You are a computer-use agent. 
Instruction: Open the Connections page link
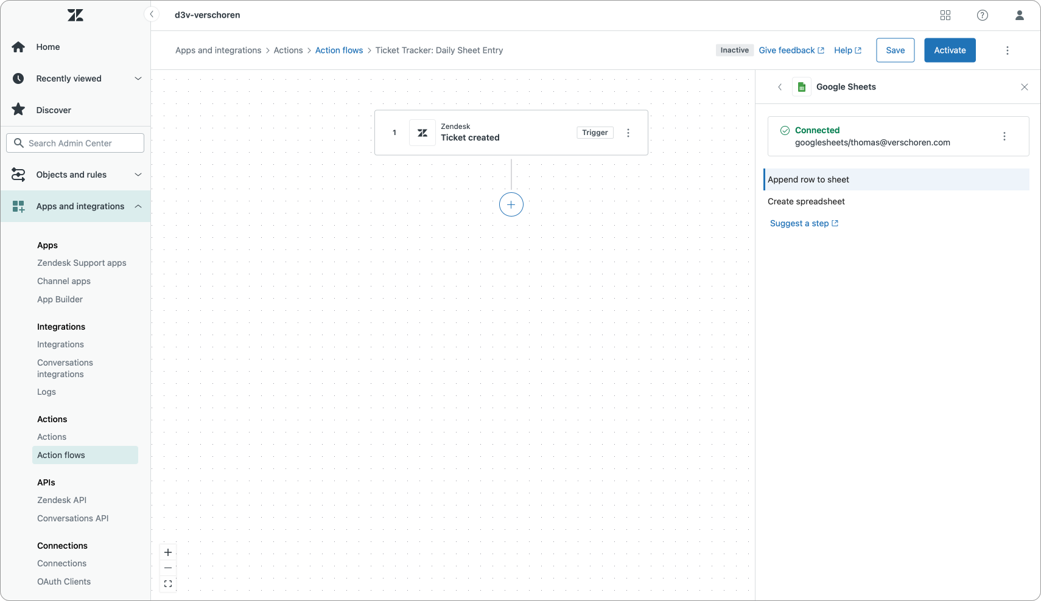click(61, 563)
